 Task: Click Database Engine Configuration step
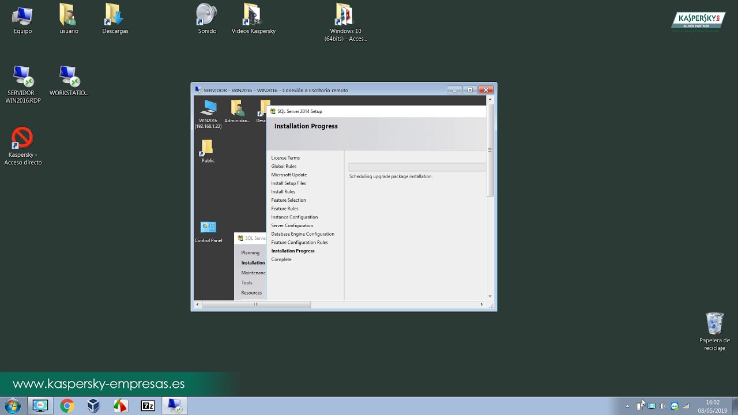pyautogui.click(x=303, y=234)
